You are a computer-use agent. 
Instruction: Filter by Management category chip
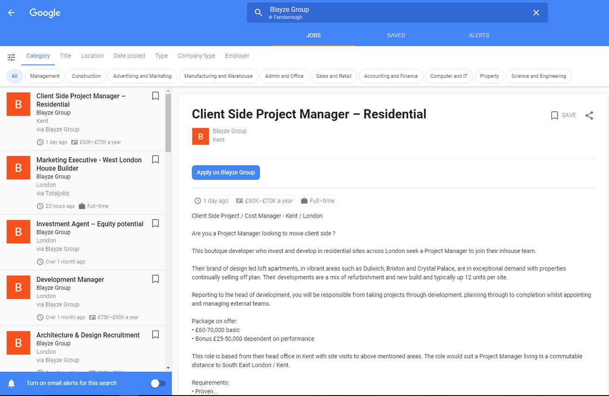pos(45,76)
